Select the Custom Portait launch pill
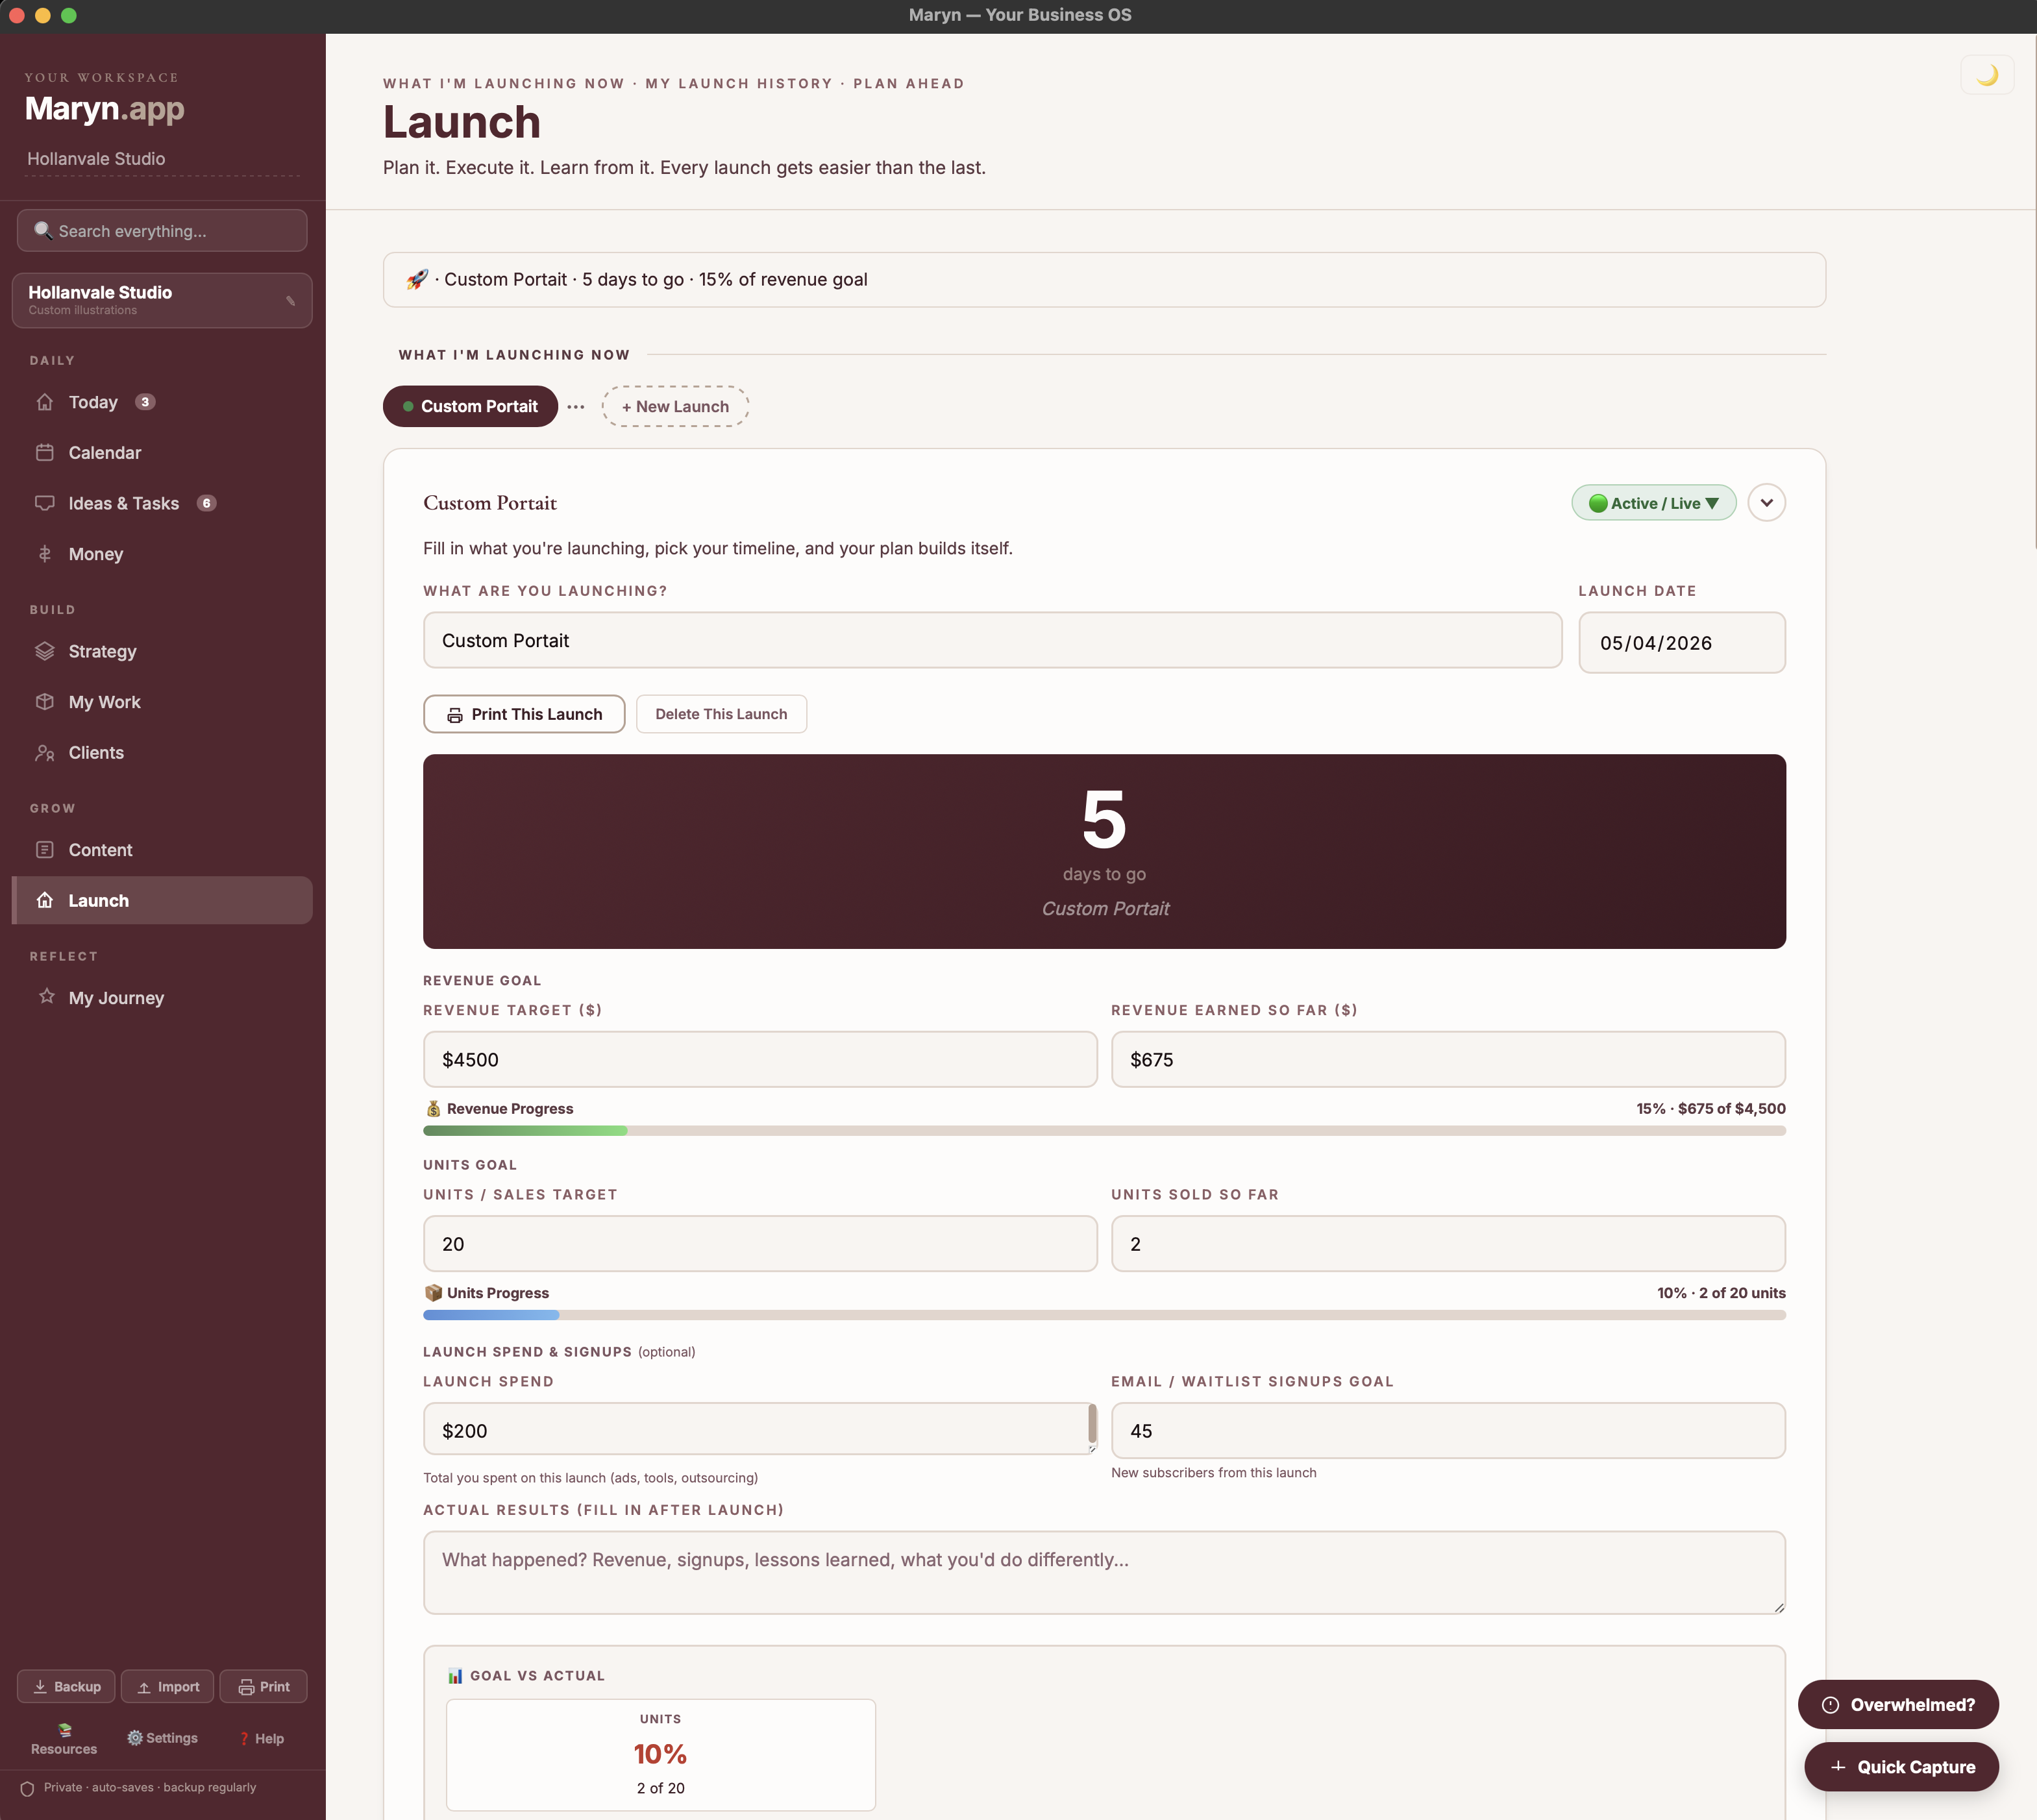This screenshot has height=1820, width=2037. coord(470,406)
